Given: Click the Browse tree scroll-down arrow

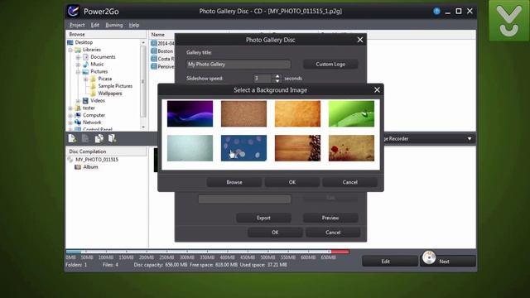Looking at the screenshot, I should pos(143,127).
